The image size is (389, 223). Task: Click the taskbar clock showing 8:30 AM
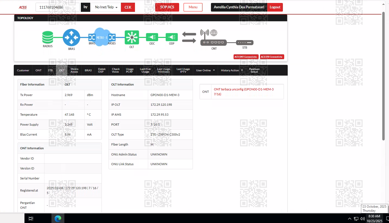click(375, 218)
